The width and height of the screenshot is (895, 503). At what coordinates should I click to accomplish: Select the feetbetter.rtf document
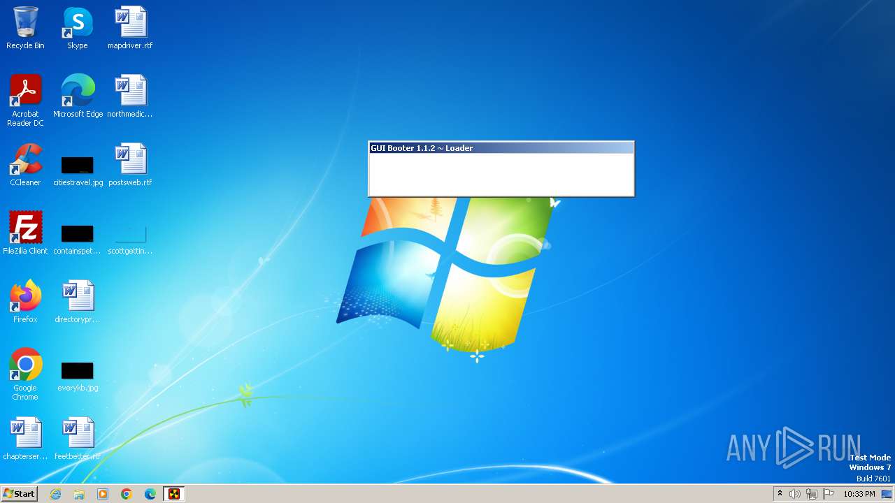(78, 438)
